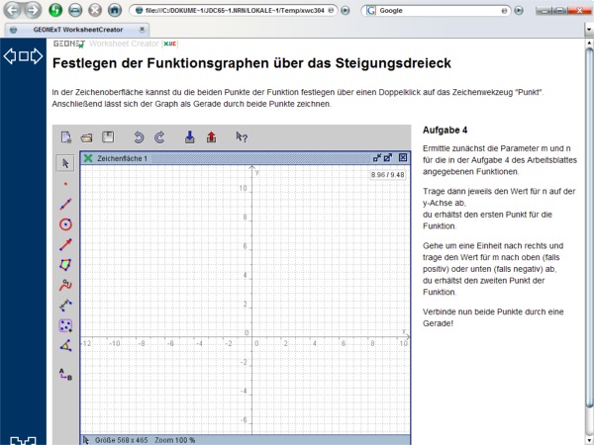This screenshot has height=445, width=594.
Task: Maximize the Zeichenfläche 1 drawing window
Action: pyautogui.click(x=388, y=158)
